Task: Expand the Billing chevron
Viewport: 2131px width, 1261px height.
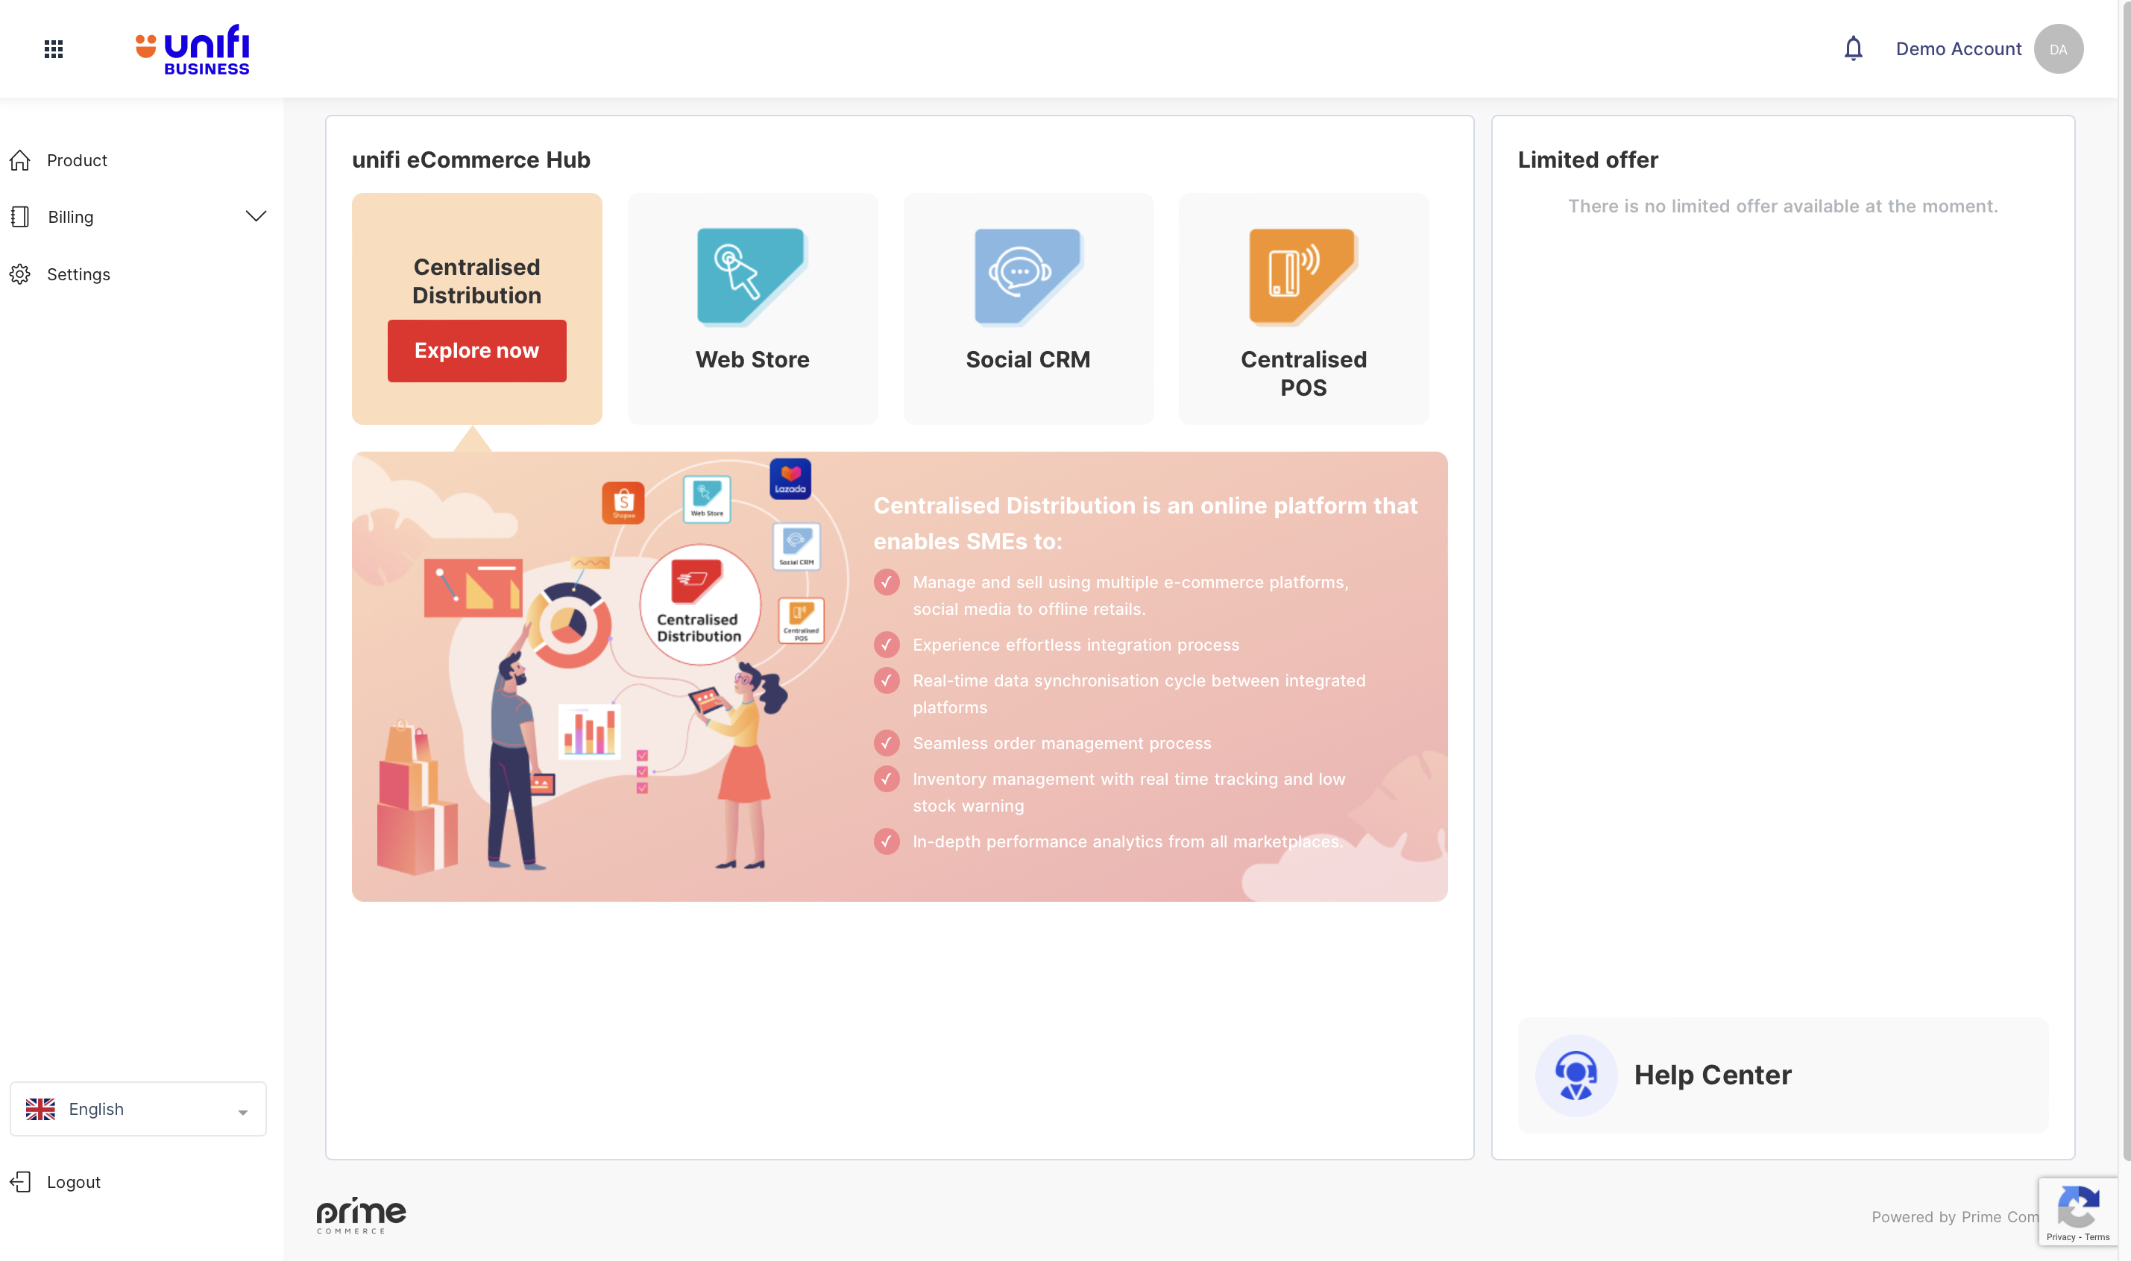Action: pyautogui.click(x=256, y=217)
